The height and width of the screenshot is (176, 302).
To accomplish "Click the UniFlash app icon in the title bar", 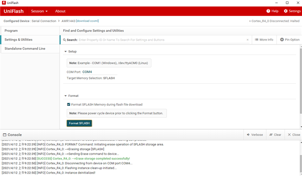I will (4, 3).
